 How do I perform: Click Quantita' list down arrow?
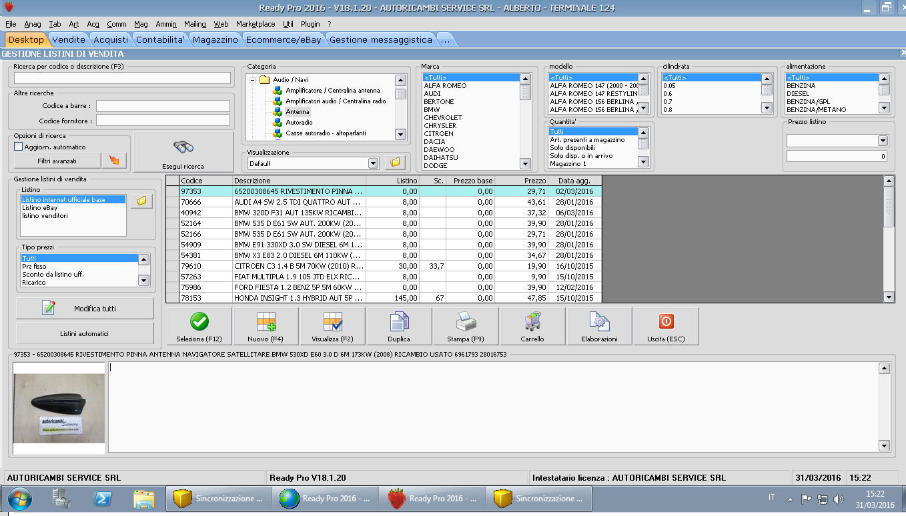pyautogui.click(x=643, y=162)
